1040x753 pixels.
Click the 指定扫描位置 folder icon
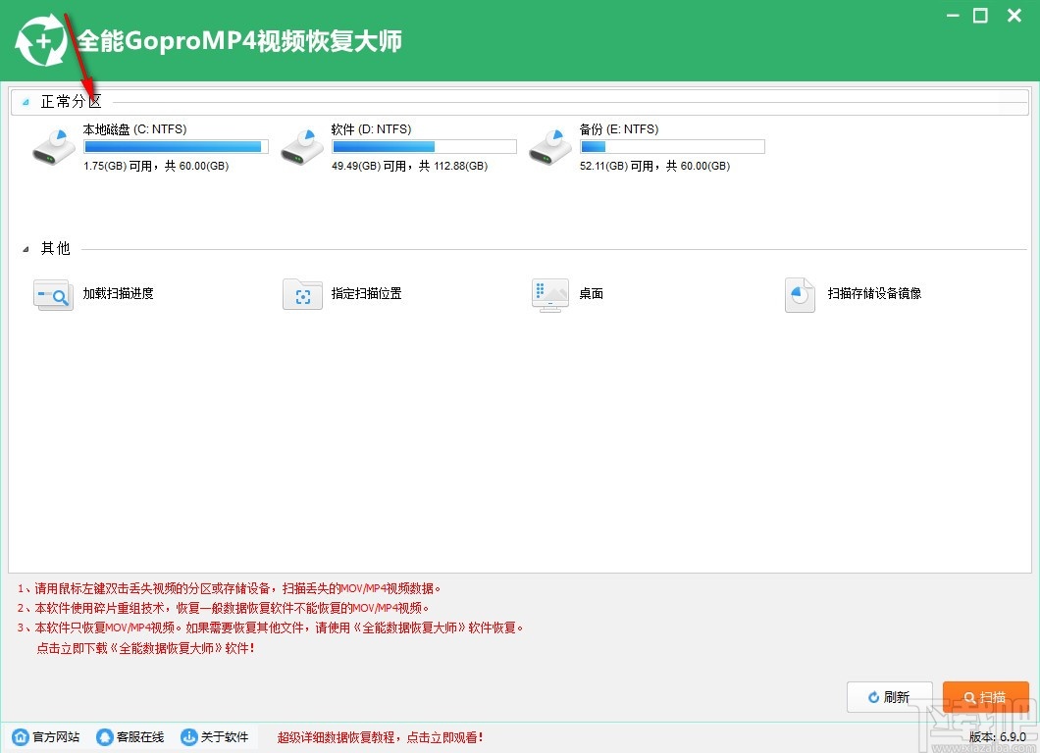click(x=302, y=295)
